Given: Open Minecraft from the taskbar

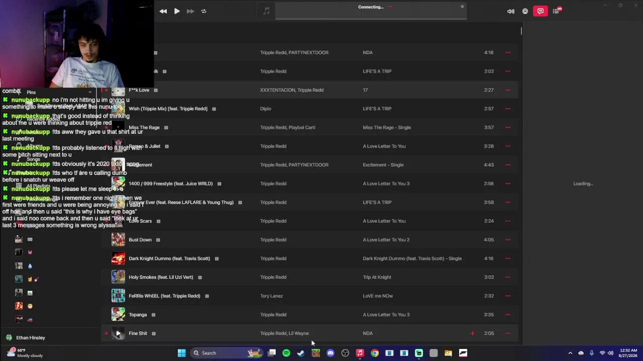Looking at the screenshot, I should [x=315, y=353].
